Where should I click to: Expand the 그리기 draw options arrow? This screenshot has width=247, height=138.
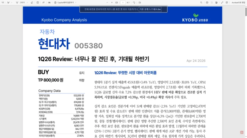tap(27, 3)
